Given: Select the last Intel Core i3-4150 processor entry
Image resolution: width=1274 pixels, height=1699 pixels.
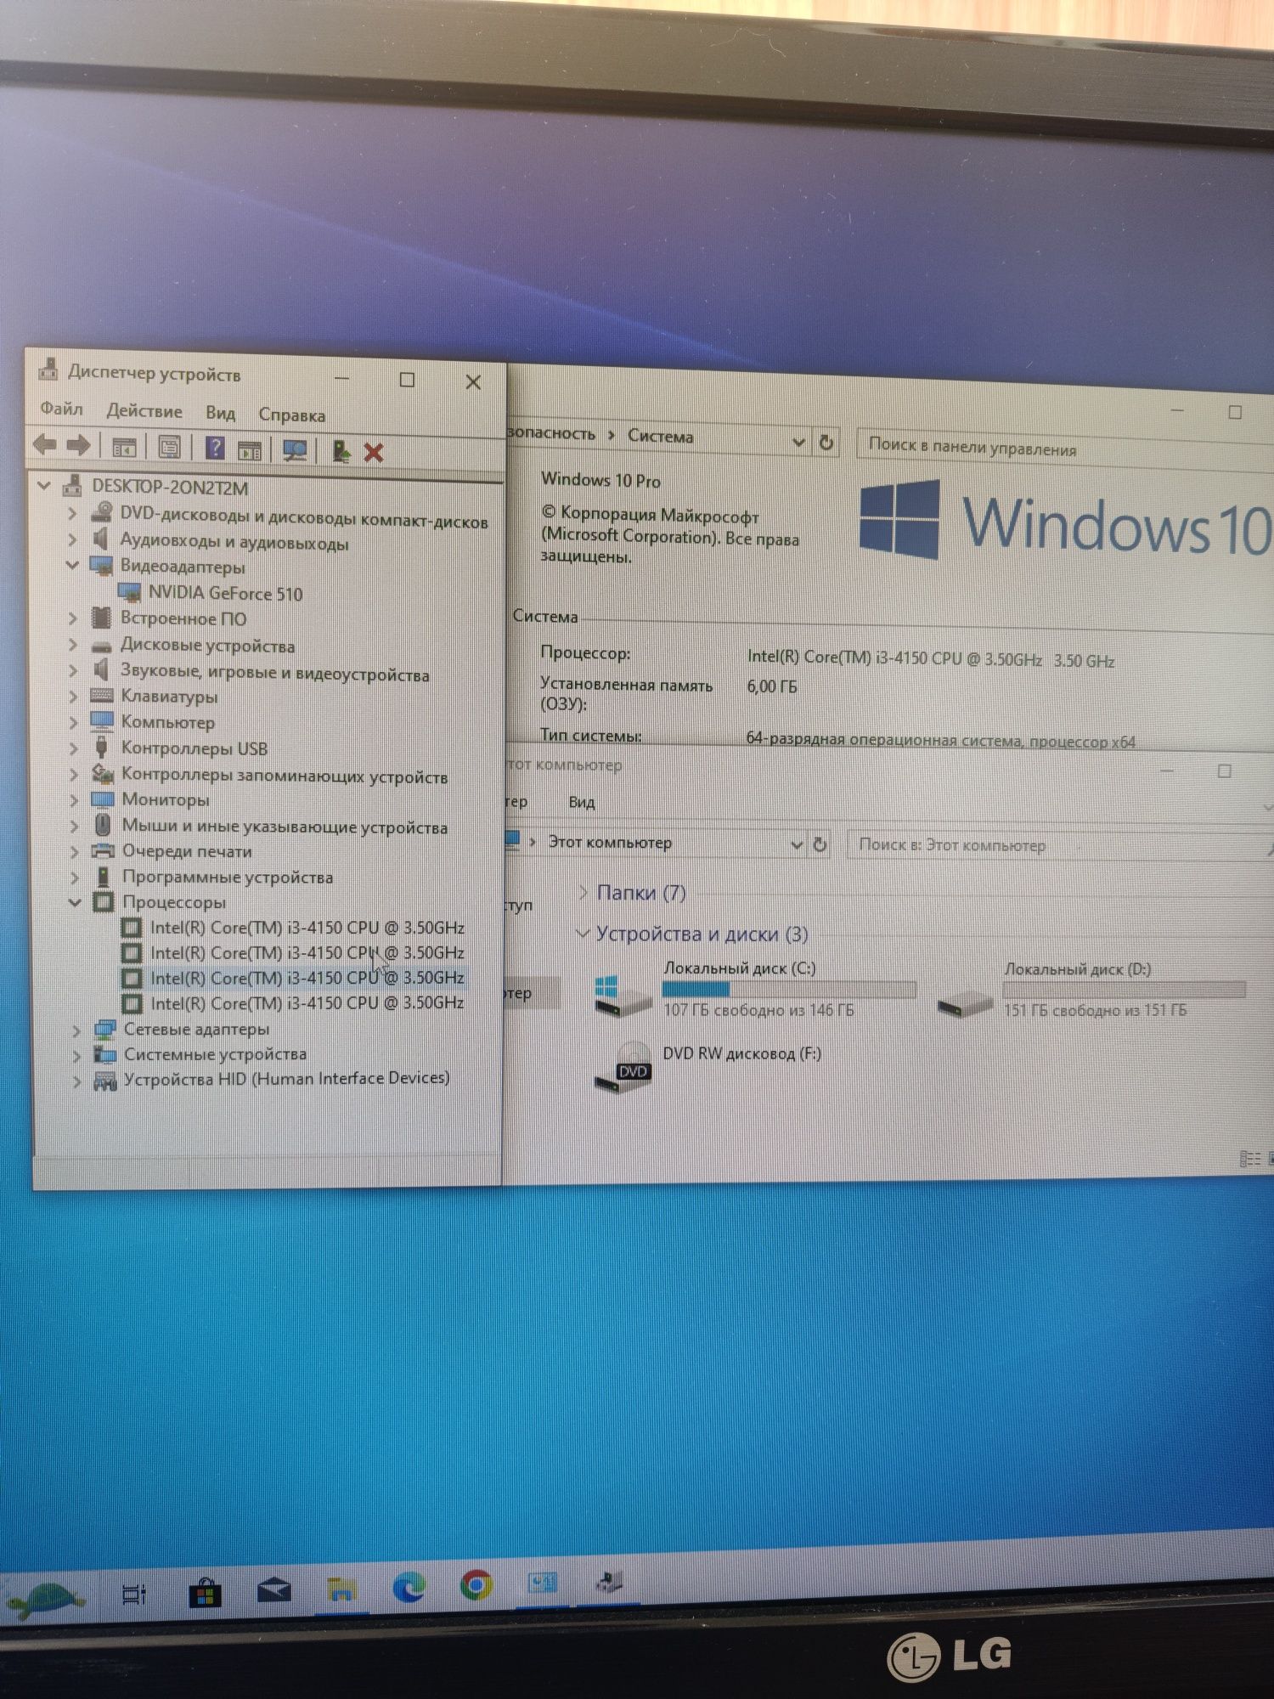Looking at the screenshot, I should point(307,1002).
